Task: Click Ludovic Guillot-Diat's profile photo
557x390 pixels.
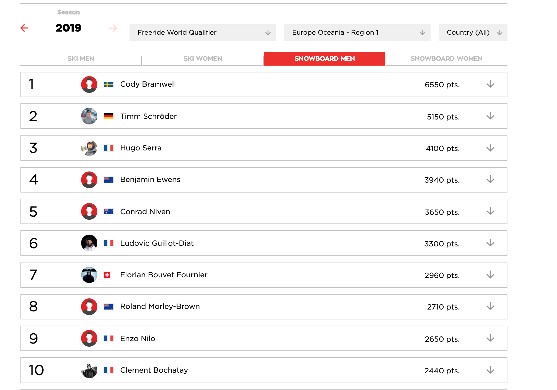Action: point(89,243)
